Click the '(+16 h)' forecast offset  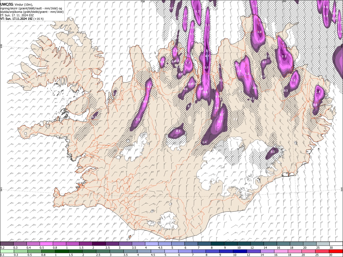[39, 19]
